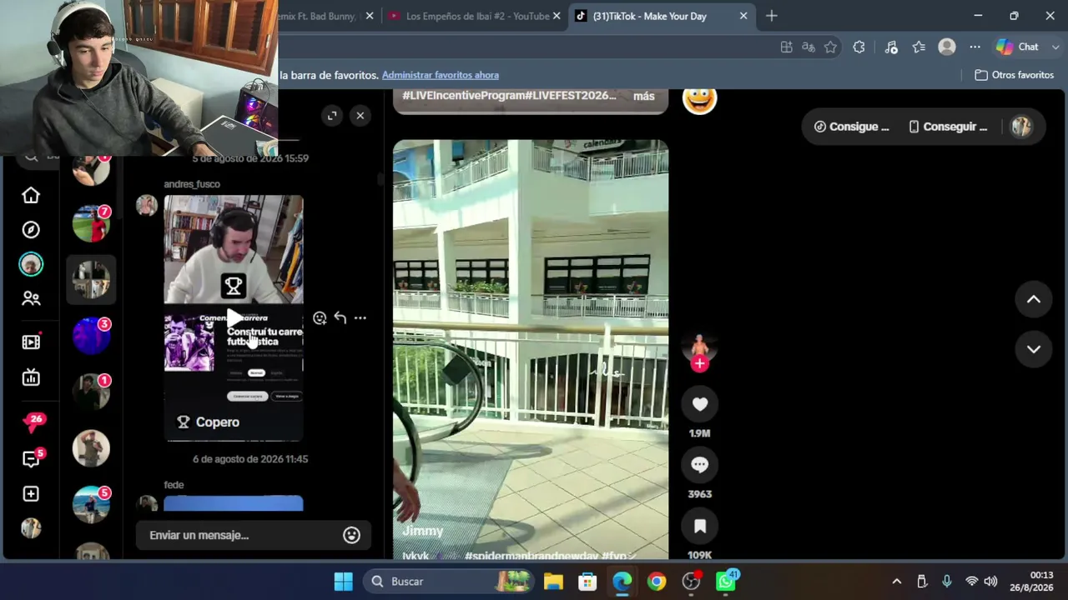Close the Los Empeños de Ibai YouTube tab

point(557,16)
